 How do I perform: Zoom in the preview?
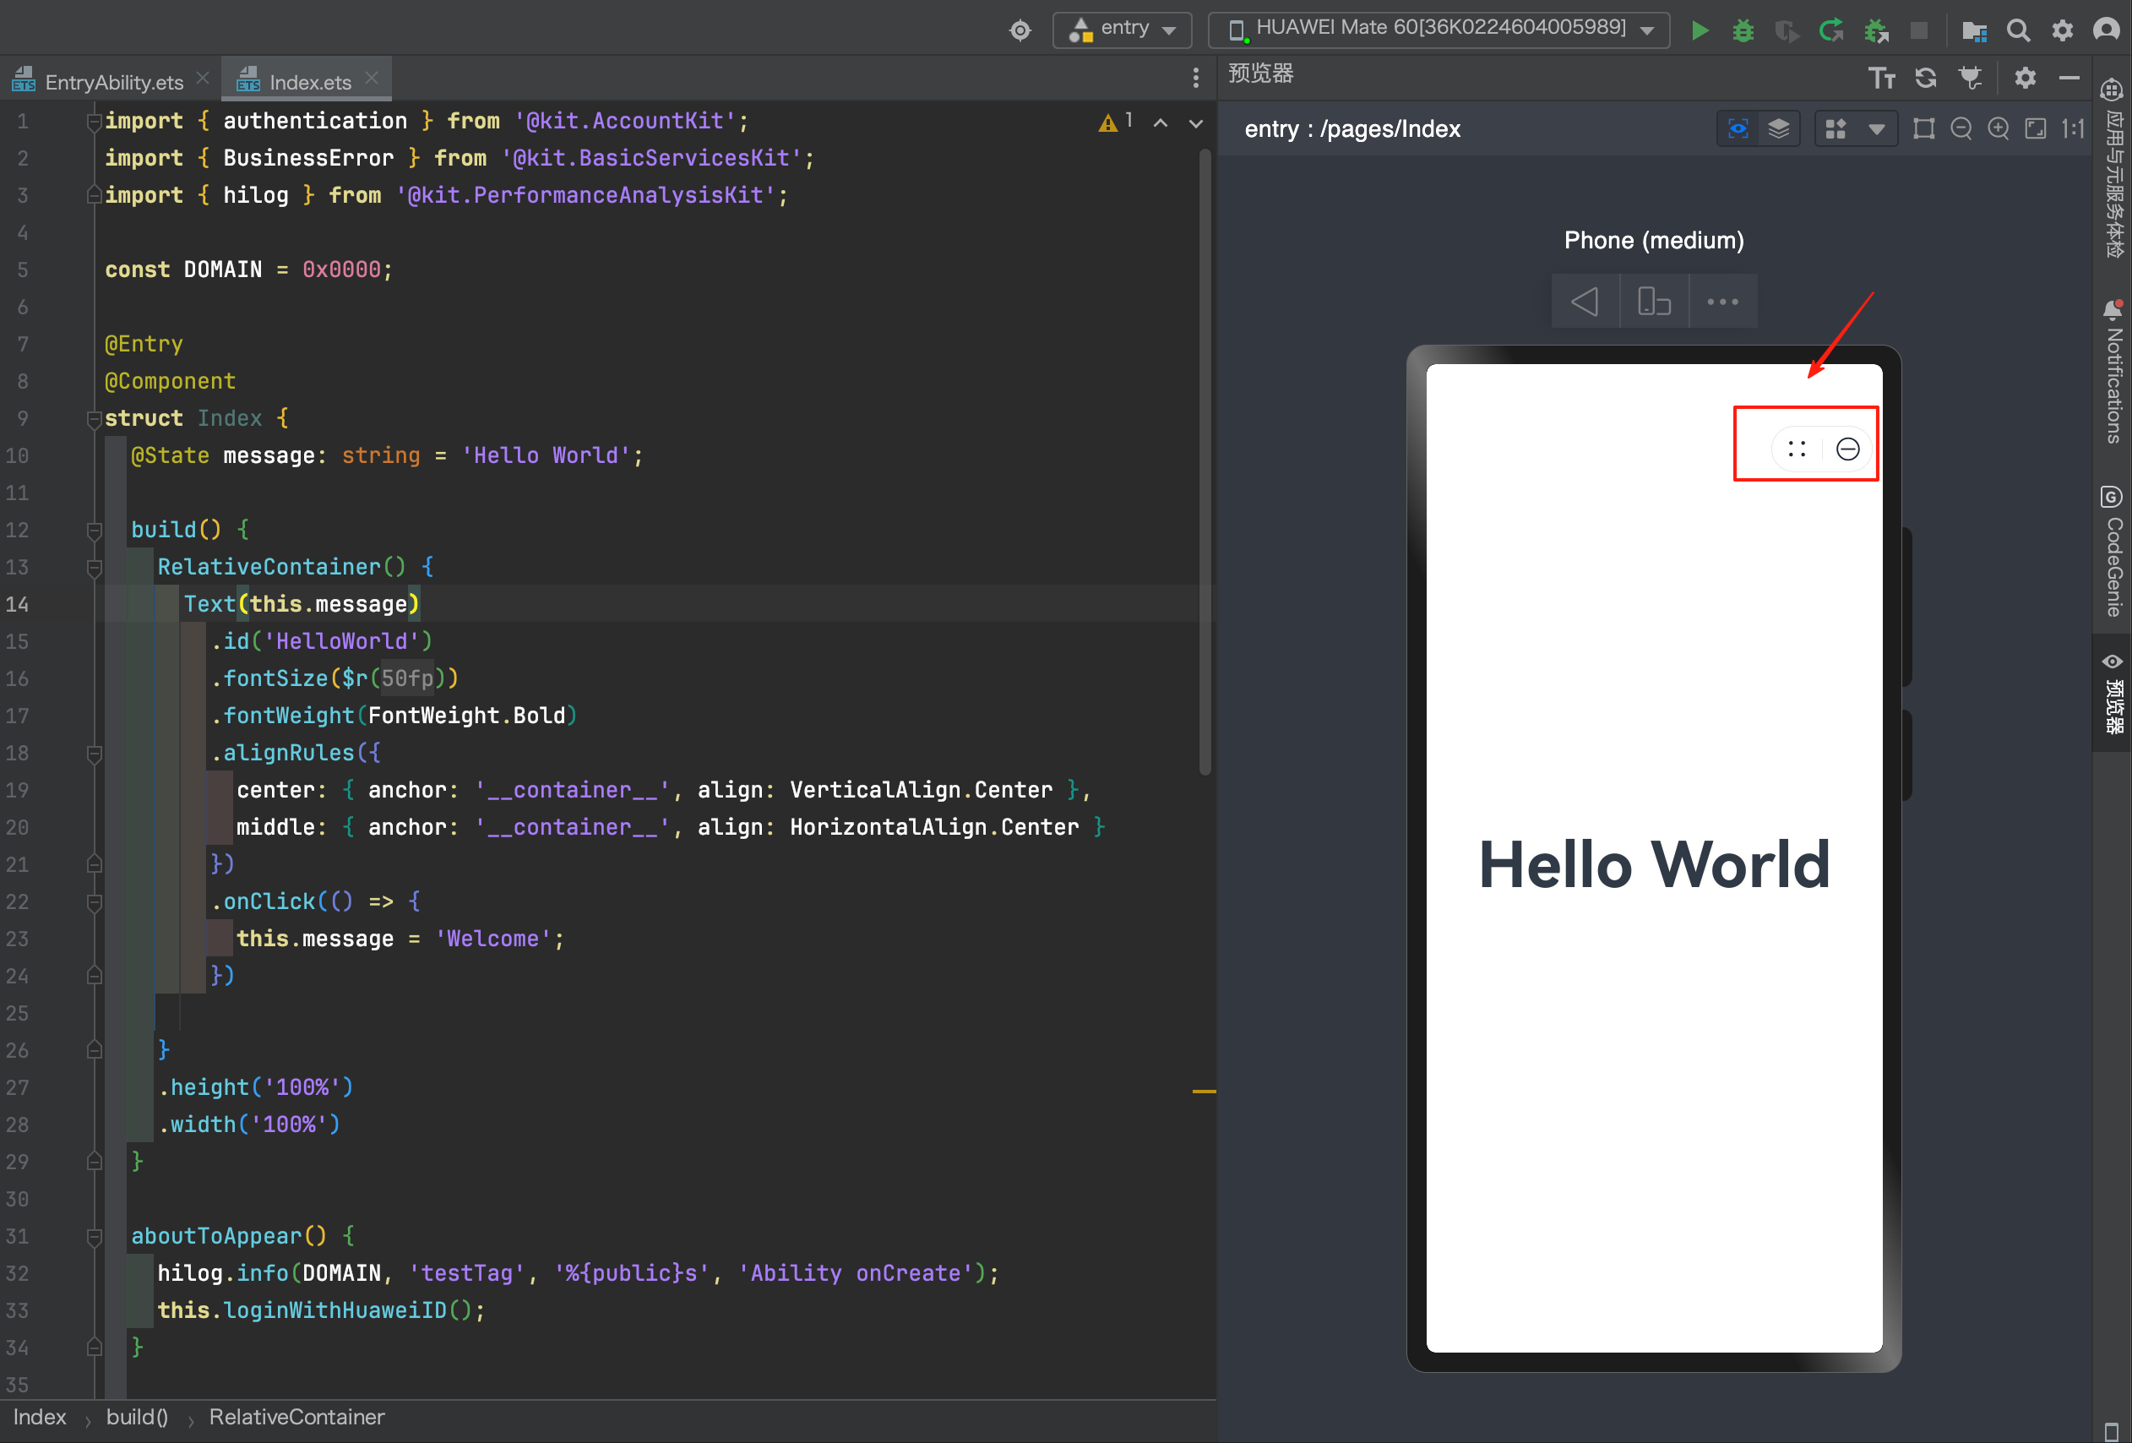pyautogui.click(x=1998, y=128)
